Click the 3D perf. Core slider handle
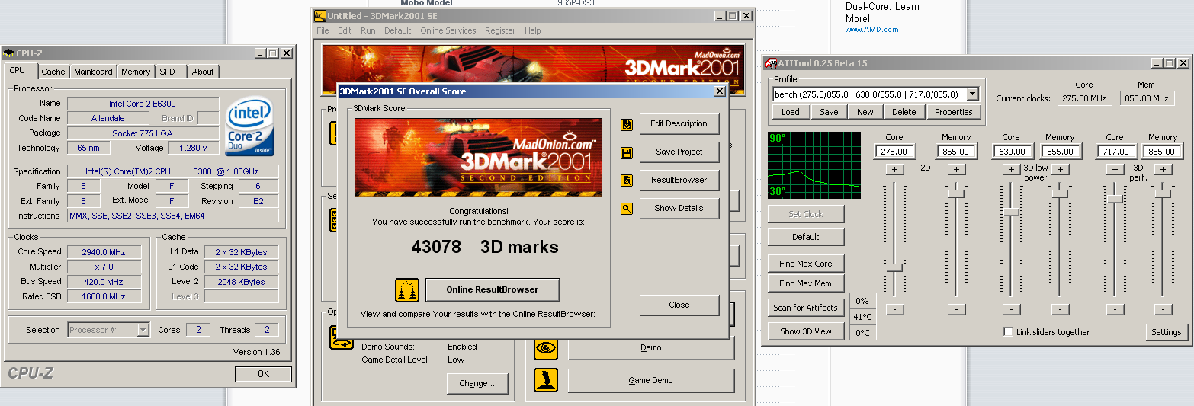This screenshot has height=406, width=1194. pyautogui.click(x=1115, y=198)
